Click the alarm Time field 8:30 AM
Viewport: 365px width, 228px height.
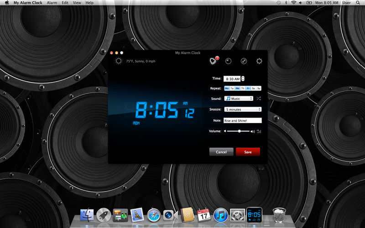click(232, 79)
